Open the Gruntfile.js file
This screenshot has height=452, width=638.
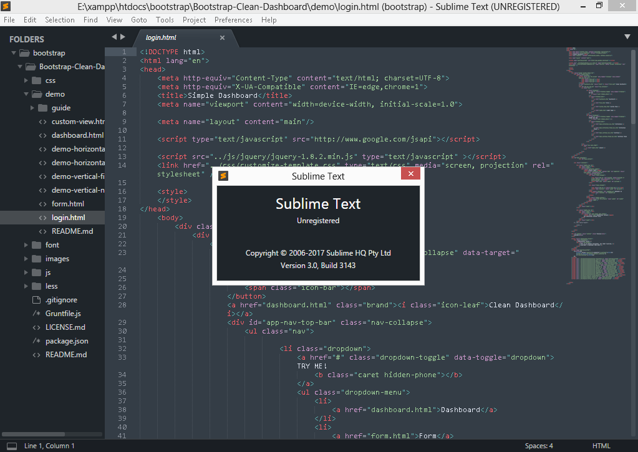[63, 314]
